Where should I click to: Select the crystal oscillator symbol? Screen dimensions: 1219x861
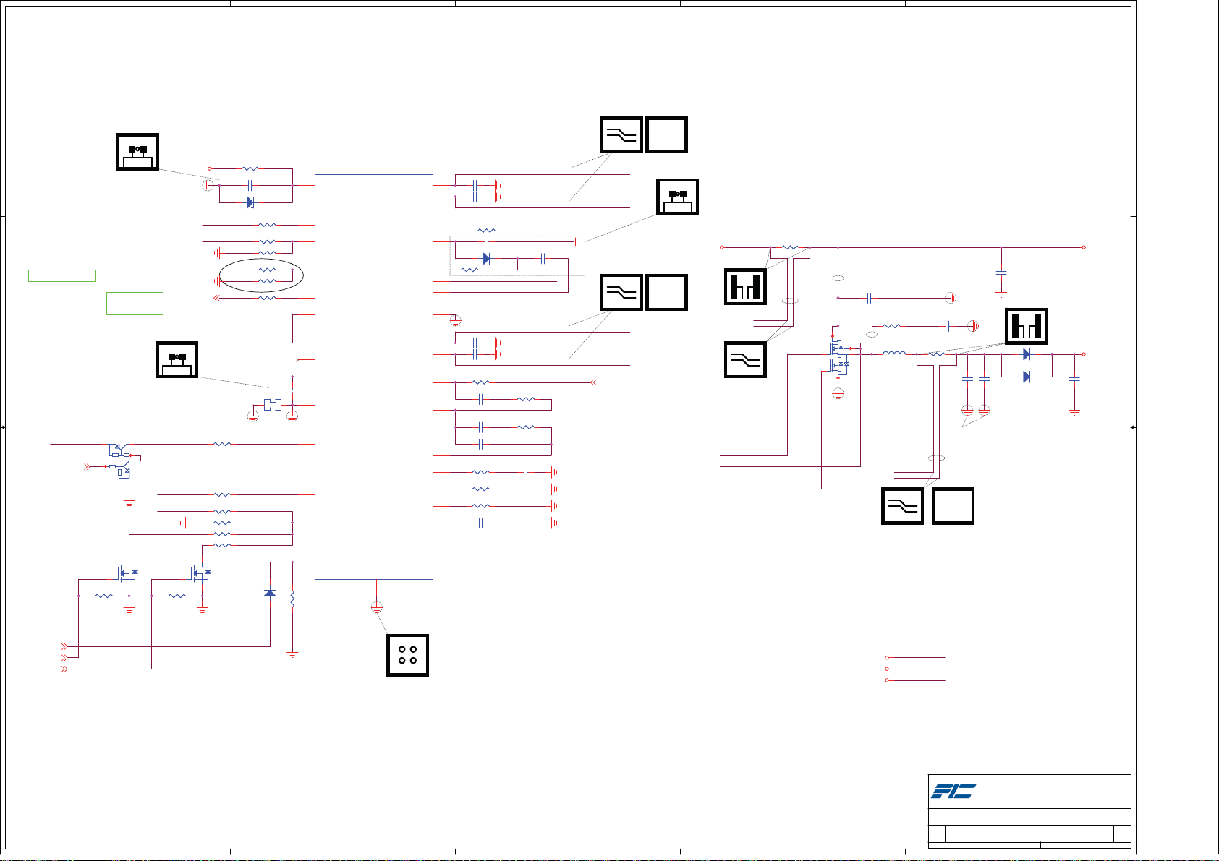coord(273,405)
